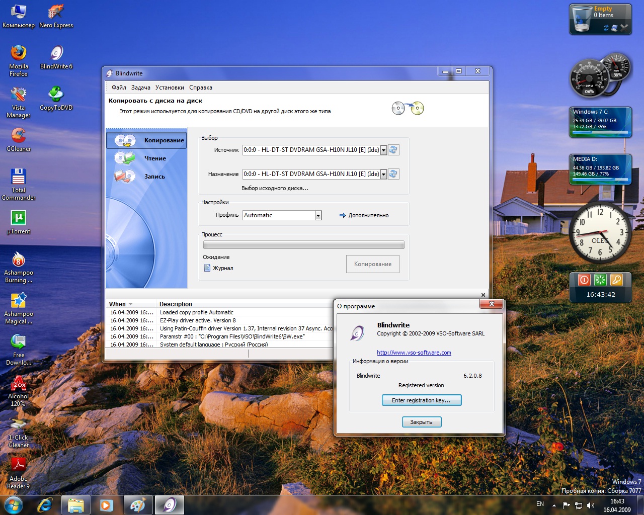Image resolution: width=644 pixels, height=515 pixels.
Task: Open the taskbar clock showing 16:43
Action: (x=617, y=505)
